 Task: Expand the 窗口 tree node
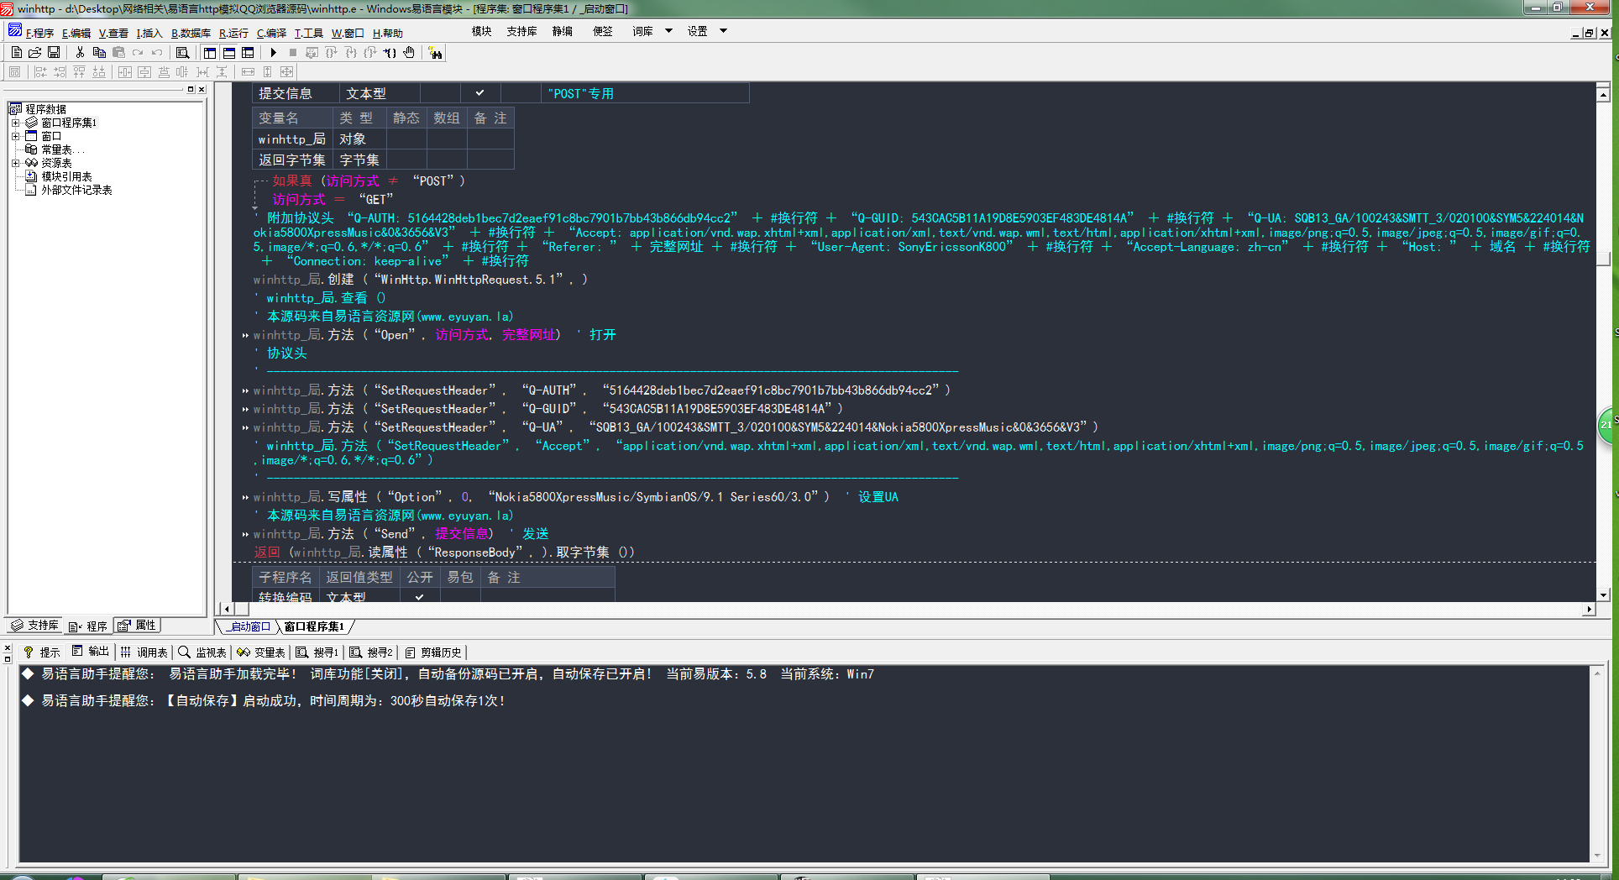15,136
